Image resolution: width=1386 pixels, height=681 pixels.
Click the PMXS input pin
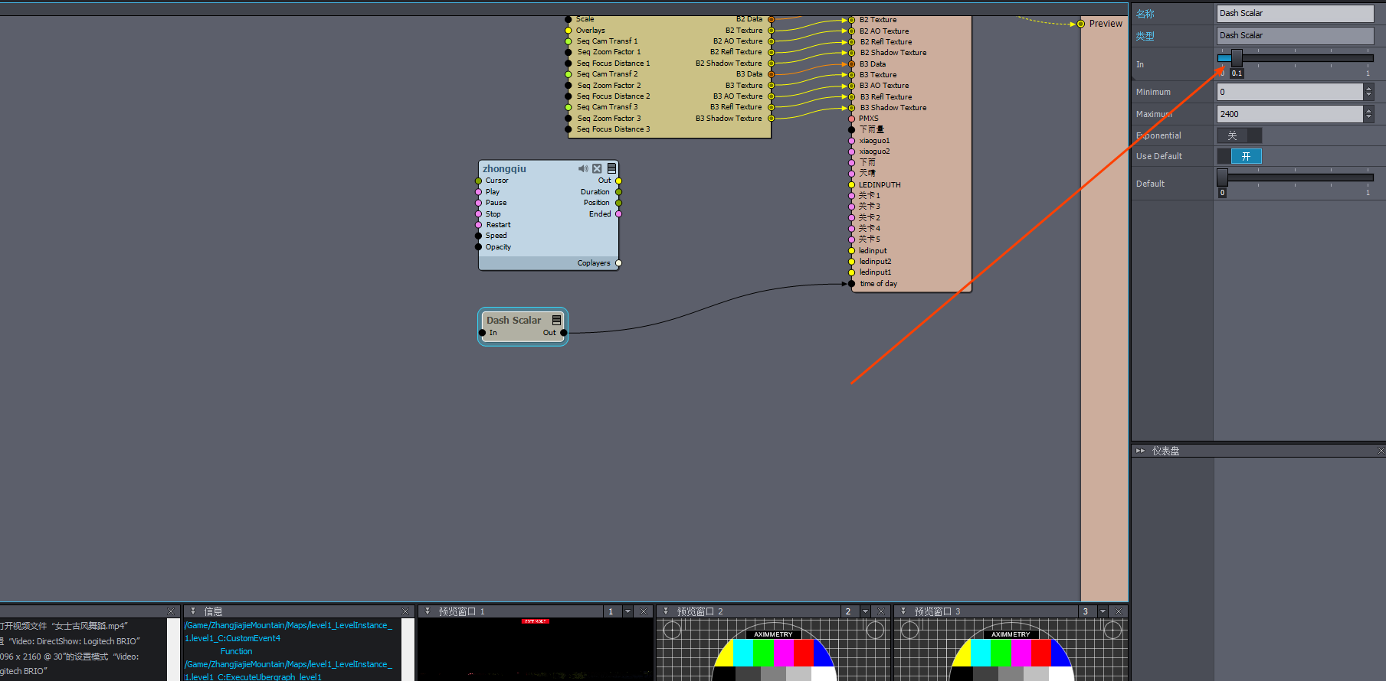(x=851, y=119)
